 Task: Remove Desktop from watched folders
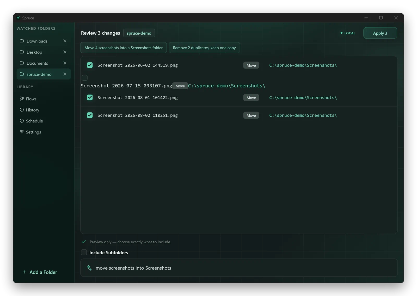tap(65, 52)
